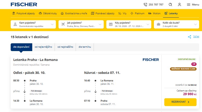Click the Dominikánská republika / Samana subtitle
This screenshot has width=202, height=112.
[31, 65]
